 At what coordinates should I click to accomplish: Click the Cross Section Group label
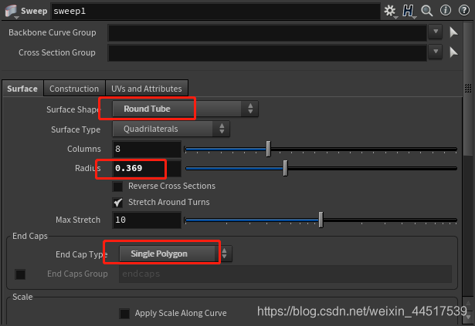tap(57, 52)
